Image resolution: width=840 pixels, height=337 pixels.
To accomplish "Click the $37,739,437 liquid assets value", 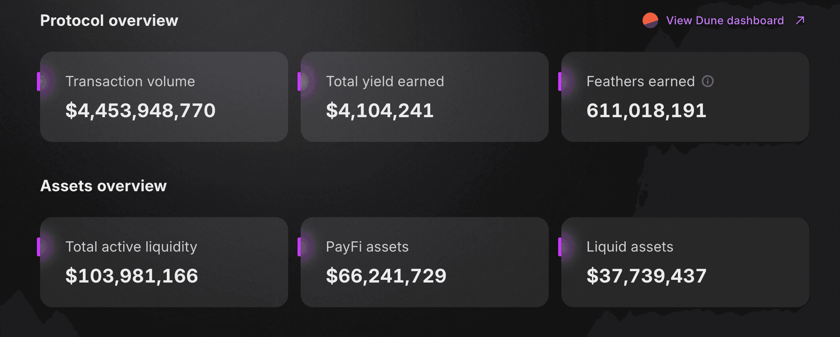I will click(646, 276).
